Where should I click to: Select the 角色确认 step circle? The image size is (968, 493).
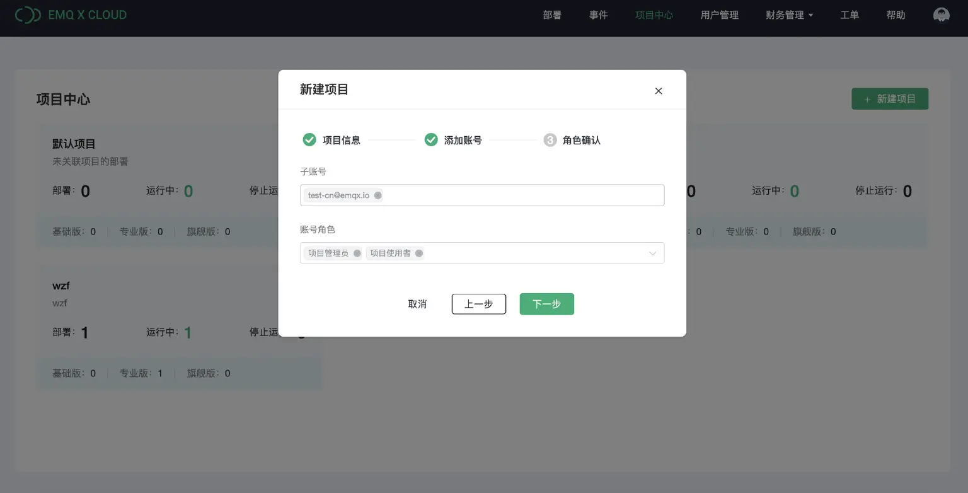pyautogui.click(x=549, y=139)
